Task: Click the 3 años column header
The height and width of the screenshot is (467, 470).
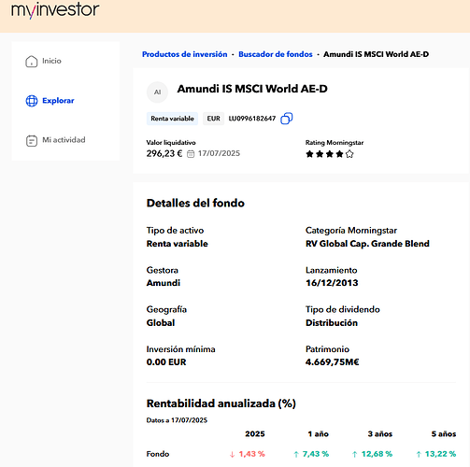Action: coord(380,434)
